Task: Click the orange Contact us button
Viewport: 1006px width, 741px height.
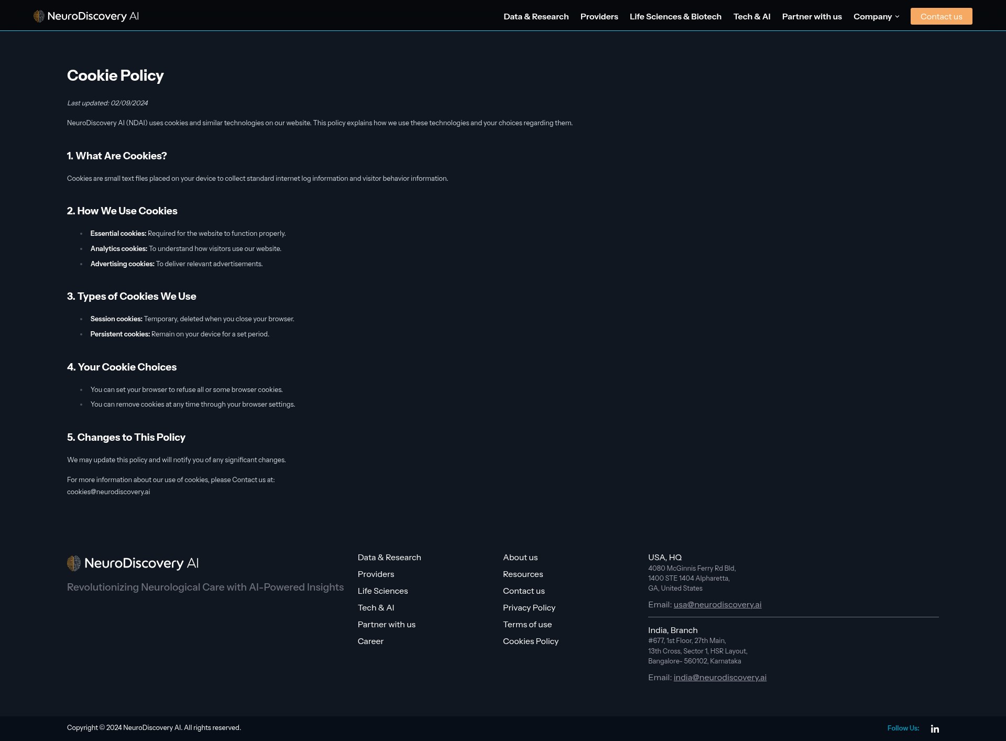Action: pyautogui.click(x=941, y=16)
